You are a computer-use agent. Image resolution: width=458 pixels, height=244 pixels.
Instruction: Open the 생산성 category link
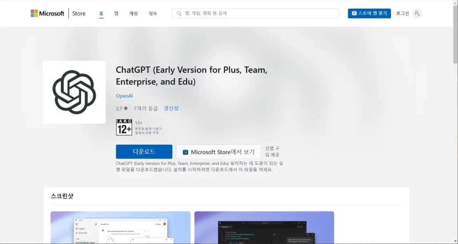[x=171, y=108]
